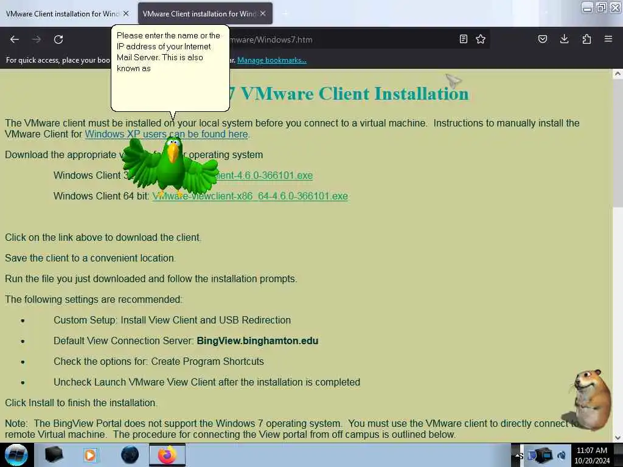Download the 32 bit client-4.6.0-366101.exe

pos(265,176)
